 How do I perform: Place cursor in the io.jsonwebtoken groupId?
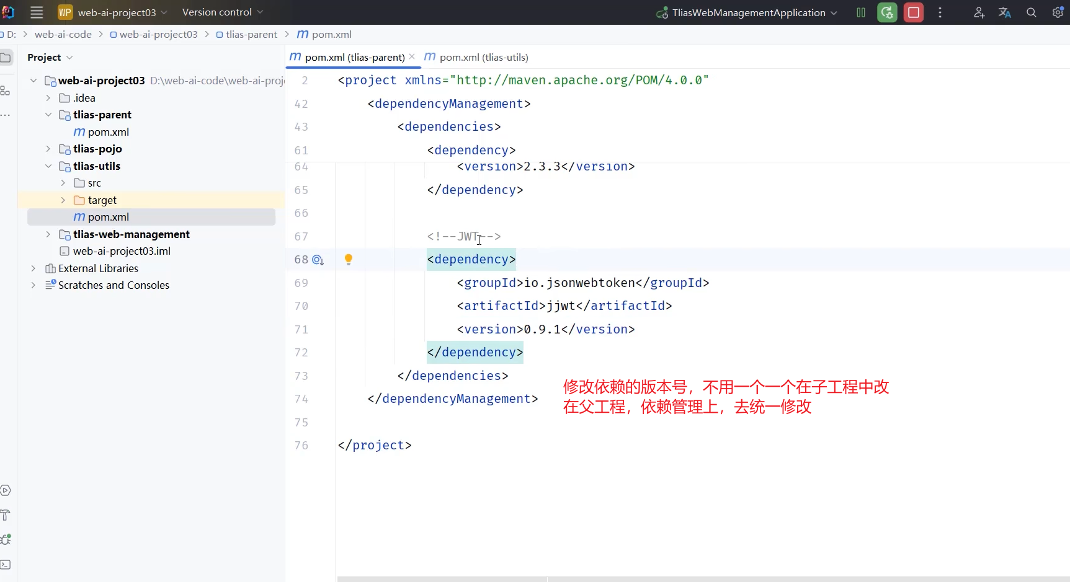click(x=579, y=283)
